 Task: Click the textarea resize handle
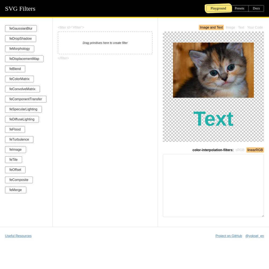click(263, 216)
